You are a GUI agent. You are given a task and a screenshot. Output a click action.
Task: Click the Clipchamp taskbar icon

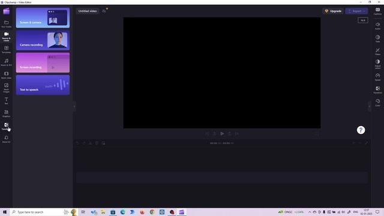[181, 212]
